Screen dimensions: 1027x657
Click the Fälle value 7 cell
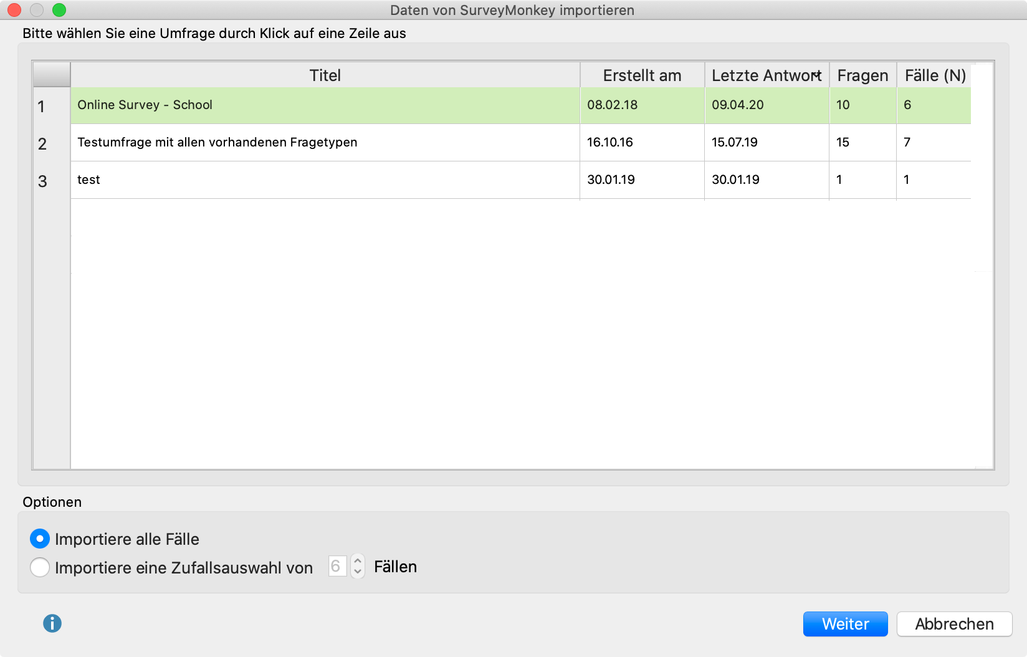click(x=934, y=143)
